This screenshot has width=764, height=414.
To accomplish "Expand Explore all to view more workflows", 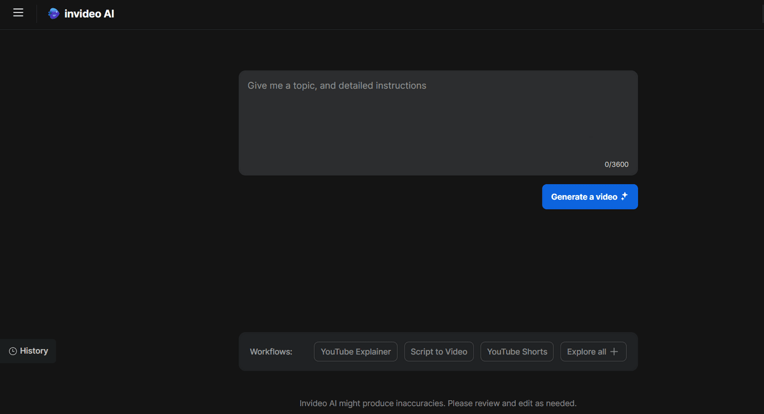I will pyautogui.click(x=593, y=351).
